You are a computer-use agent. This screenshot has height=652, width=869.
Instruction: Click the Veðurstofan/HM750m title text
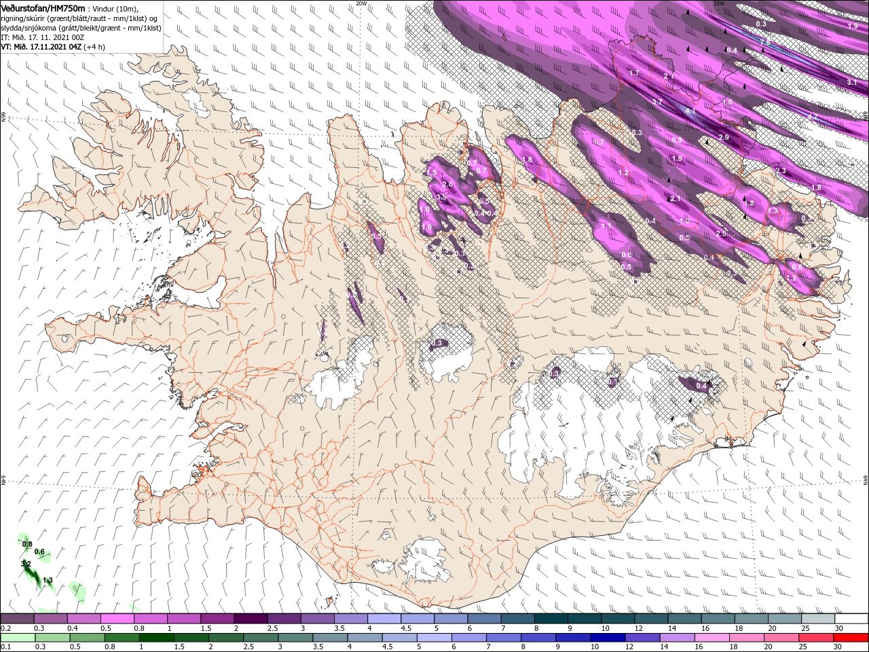click(x=44, y=7)
